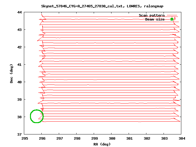Click the RA tick label 301
Image resolution: width=196 pixels, height=147 pixels.
(x=130, y=138)
